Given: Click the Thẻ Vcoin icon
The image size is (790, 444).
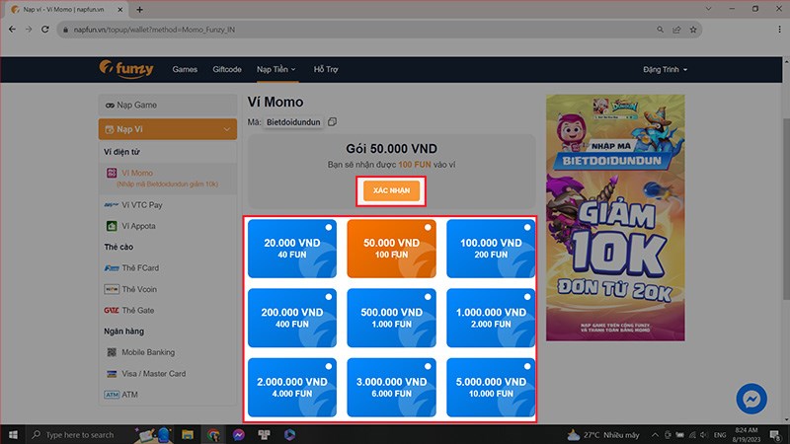Looking at the screenshot, I should click(112, 289).
